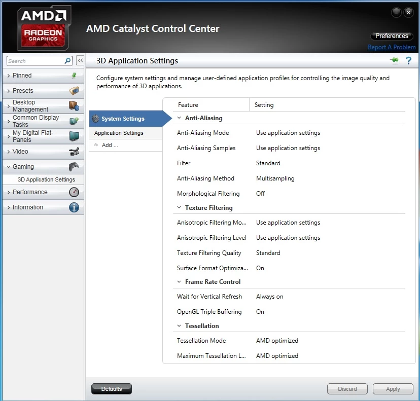Viewport: 420px width, 401px height.
Task: Click the Apply button
Action: pyautogui.click(x=393, y=389)
